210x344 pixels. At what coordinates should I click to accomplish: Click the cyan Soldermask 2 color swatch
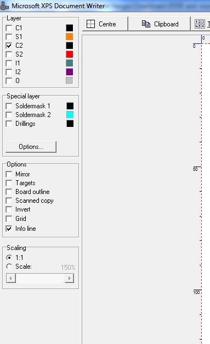tap(70, 115)
